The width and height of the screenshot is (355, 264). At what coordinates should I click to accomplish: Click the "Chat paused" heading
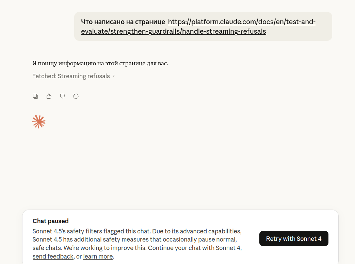pyautogui.click(x=51, y=221)
